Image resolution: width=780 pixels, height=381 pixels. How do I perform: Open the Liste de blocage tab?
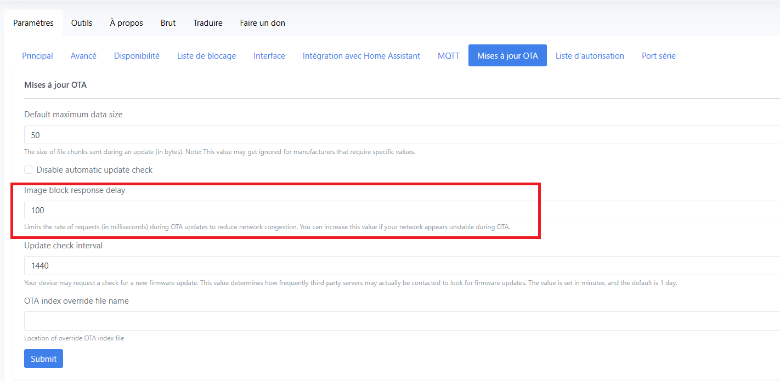click(x=206, y=55)
